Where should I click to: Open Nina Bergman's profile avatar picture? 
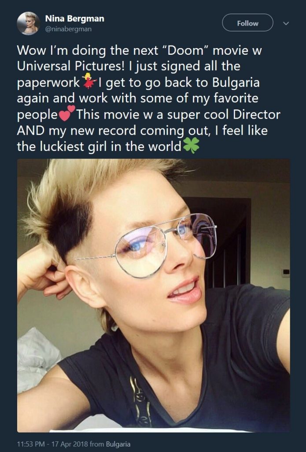[28, 23]
